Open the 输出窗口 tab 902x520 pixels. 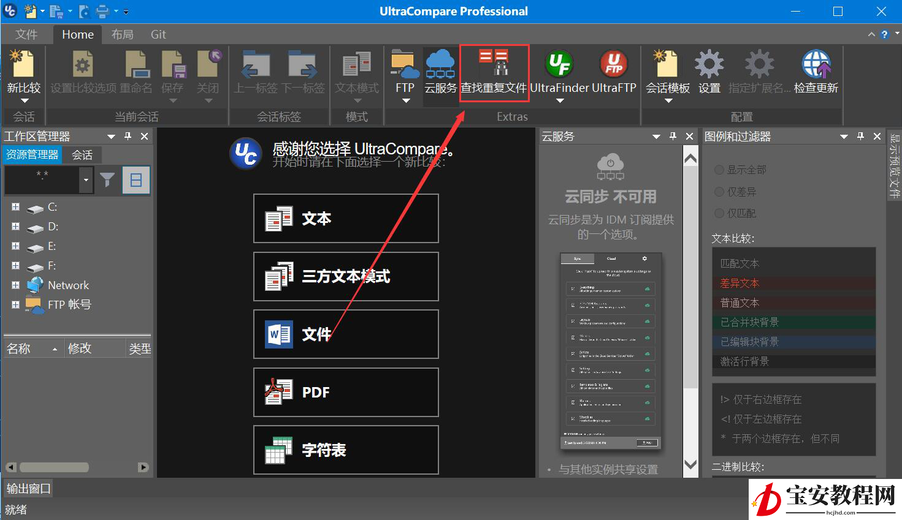pyautogui.click(x=28, y=488)
